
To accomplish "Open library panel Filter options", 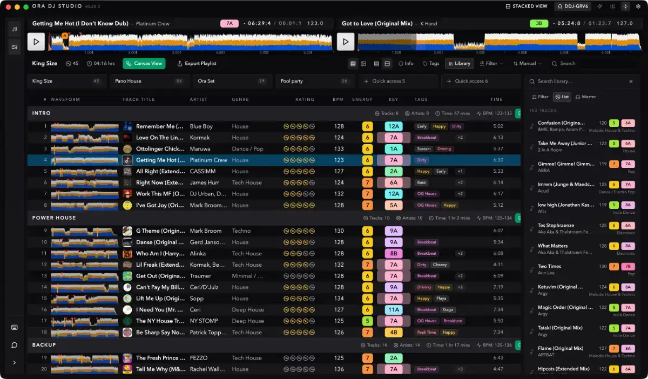I will tap(540, 97).
